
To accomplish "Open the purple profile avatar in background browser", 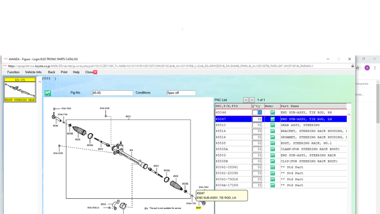I will pyautogui.click(x=367, y=68).
